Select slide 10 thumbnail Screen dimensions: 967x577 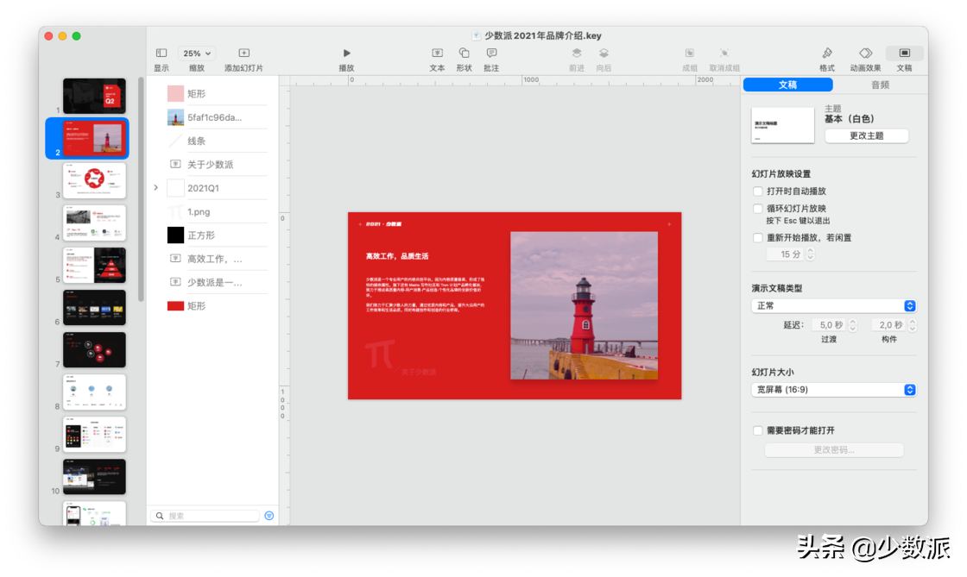click(x=94, y=477)
